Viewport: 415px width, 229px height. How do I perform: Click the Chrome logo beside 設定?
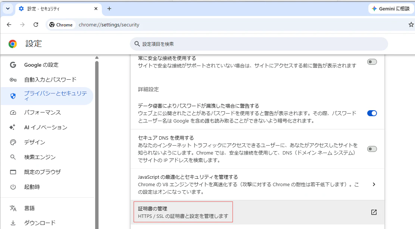(x=12, y=44)
